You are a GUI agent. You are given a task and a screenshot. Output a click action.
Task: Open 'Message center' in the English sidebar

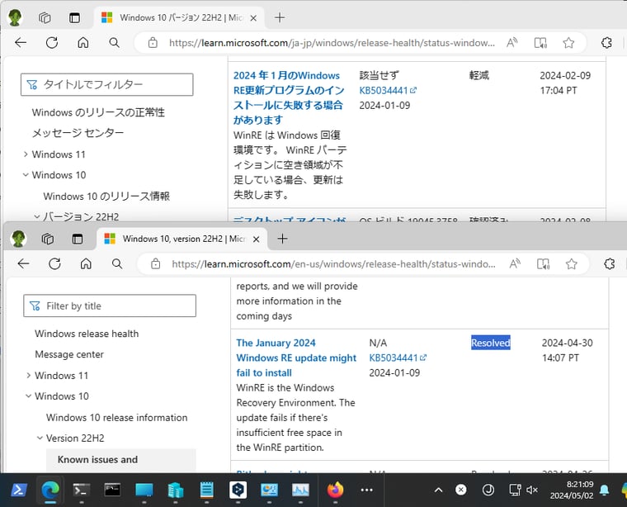[69, 354]
